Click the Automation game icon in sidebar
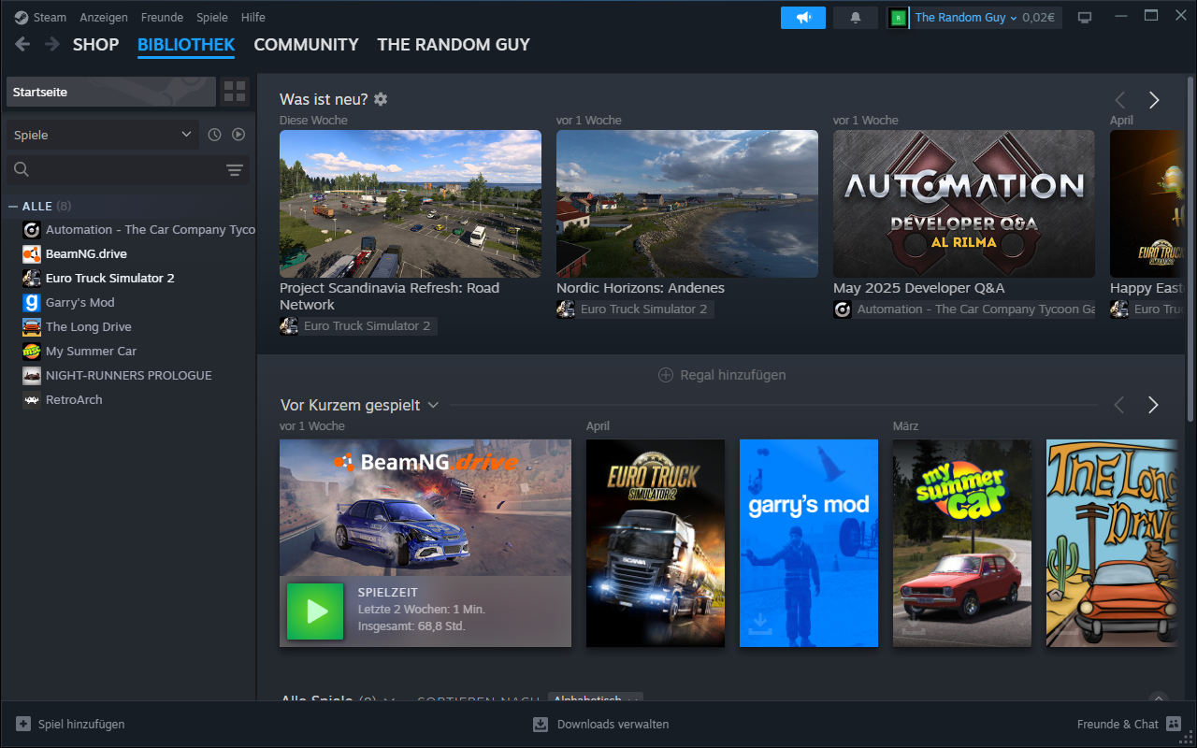 pos(32,229)
